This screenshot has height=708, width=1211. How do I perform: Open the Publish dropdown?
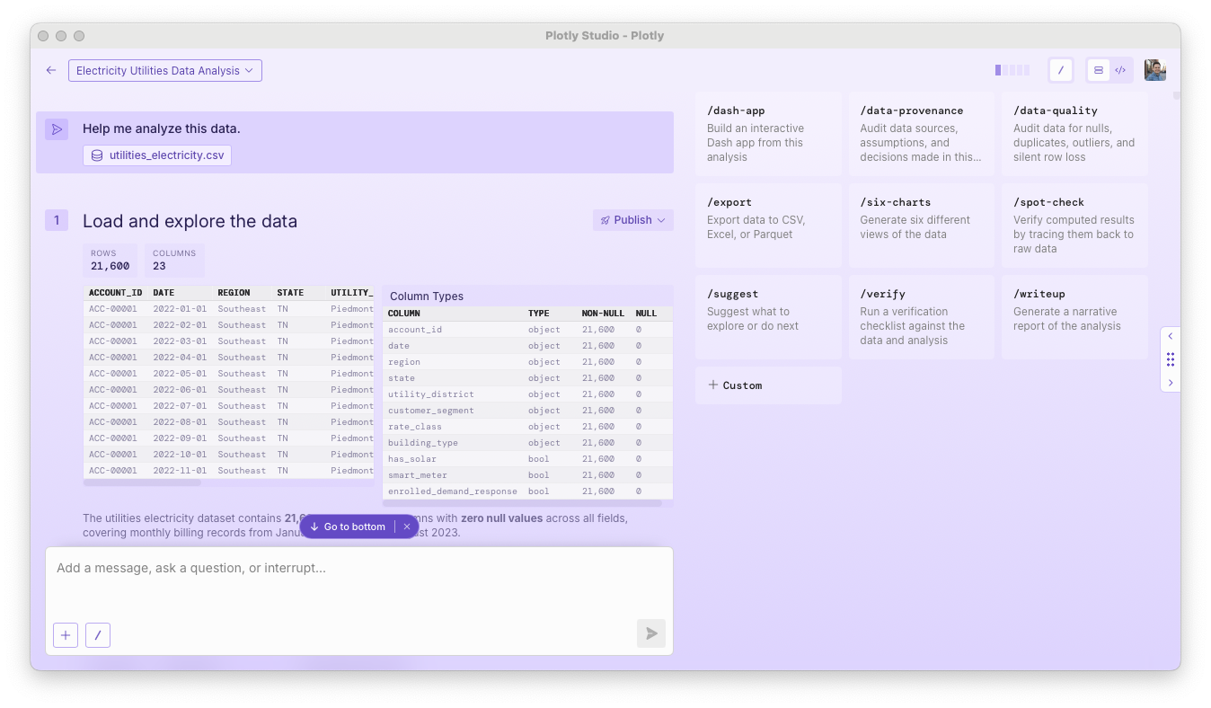pyautogui.click(x=633, y=220)
